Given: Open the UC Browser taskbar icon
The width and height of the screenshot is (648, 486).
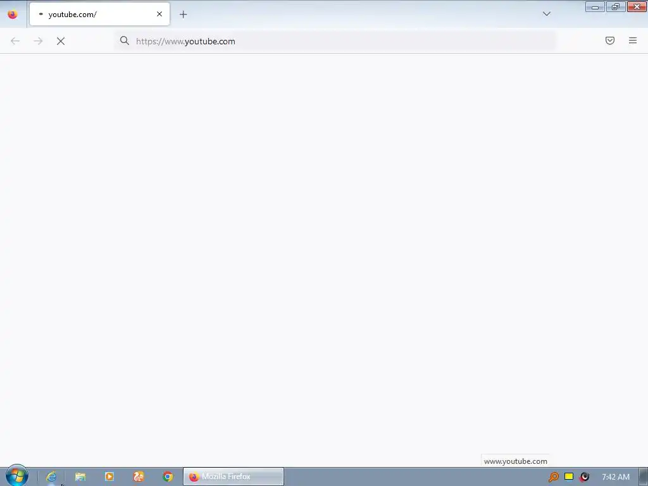Looking at the screenshot, I should pyautogui.click(x=139, y=477).
